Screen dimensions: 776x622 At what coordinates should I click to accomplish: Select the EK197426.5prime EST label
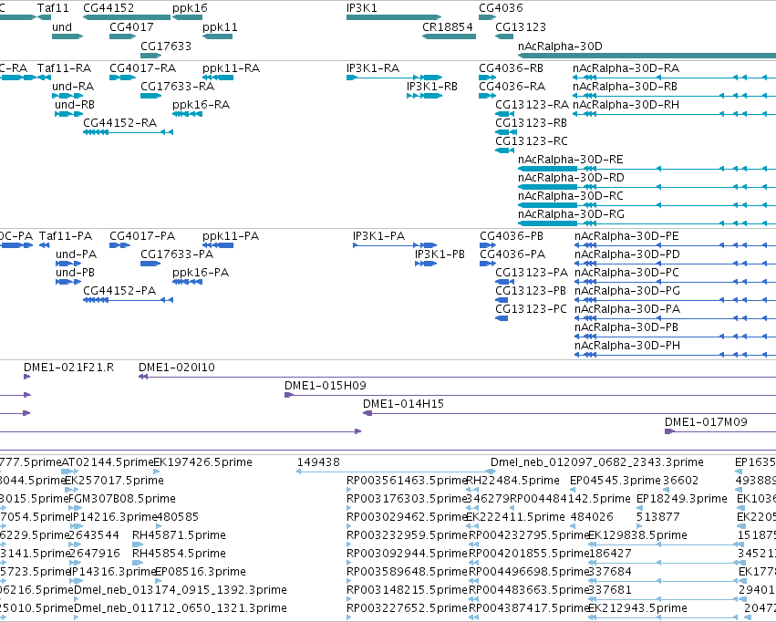coord(203,462)
